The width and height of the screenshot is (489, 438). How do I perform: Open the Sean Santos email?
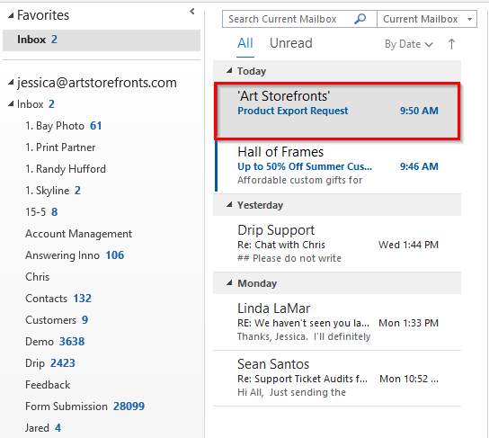point(337,378)
